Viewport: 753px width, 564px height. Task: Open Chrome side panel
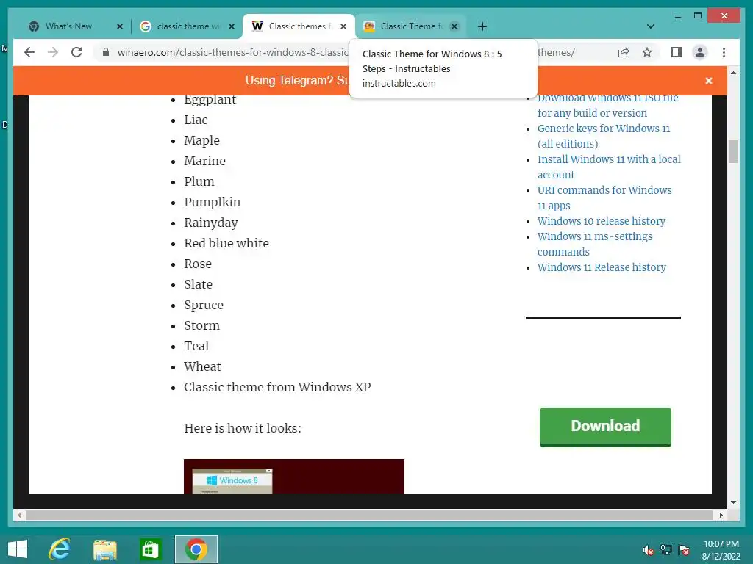tap(677, 52)
